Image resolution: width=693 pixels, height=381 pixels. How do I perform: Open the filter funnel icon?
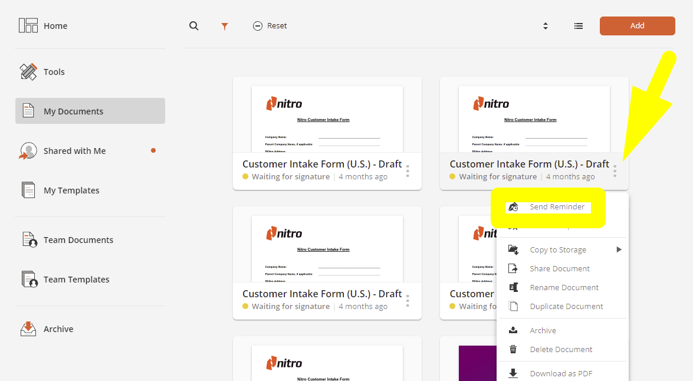click(x=225, y=26)
